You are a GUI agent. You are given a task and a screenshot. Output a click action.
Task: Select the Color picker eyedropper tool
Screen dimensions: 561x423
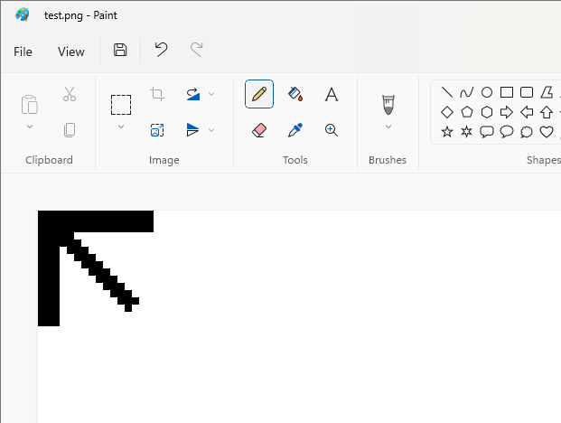tap(295, 130)
